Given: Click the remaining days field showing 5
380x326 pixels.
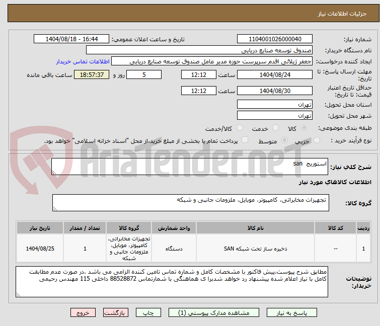Looking at the screenshot, I should (x=144, y=74).
